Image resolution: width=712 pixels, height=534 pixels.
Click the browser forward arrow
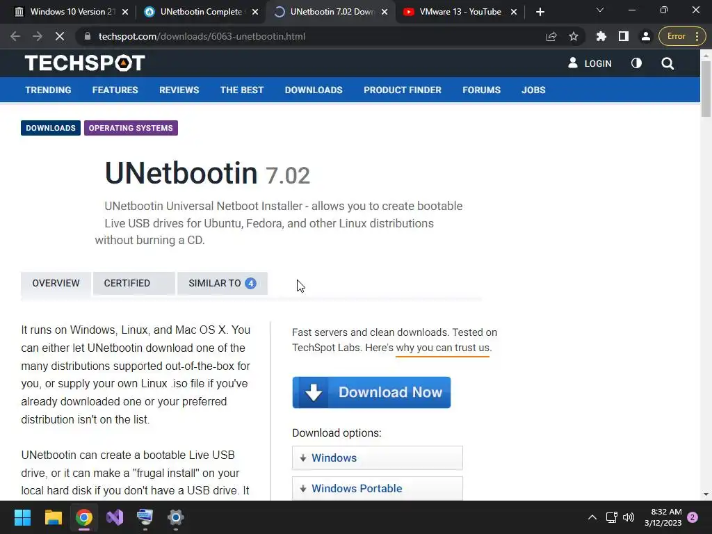click(38, 36)
